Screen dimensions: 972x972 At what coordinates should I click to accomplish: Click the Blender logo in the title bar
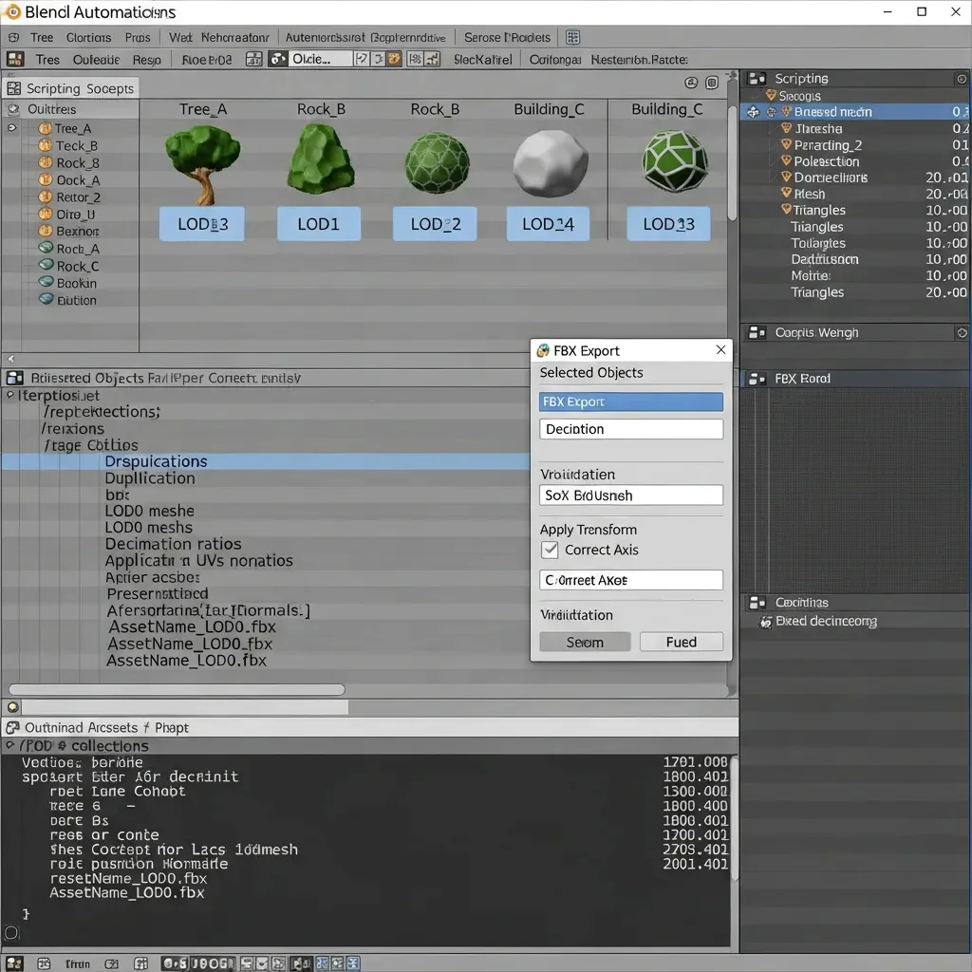tap(12, 12)
